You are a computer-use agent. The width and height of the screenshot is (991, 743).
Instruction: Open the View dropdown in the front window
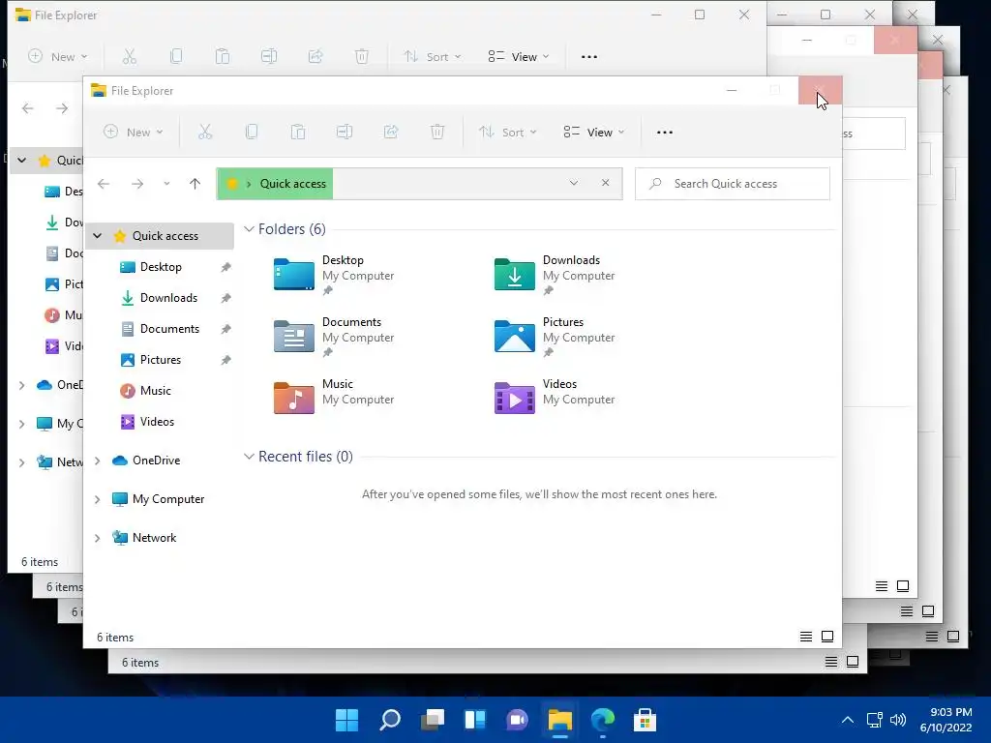594,132
